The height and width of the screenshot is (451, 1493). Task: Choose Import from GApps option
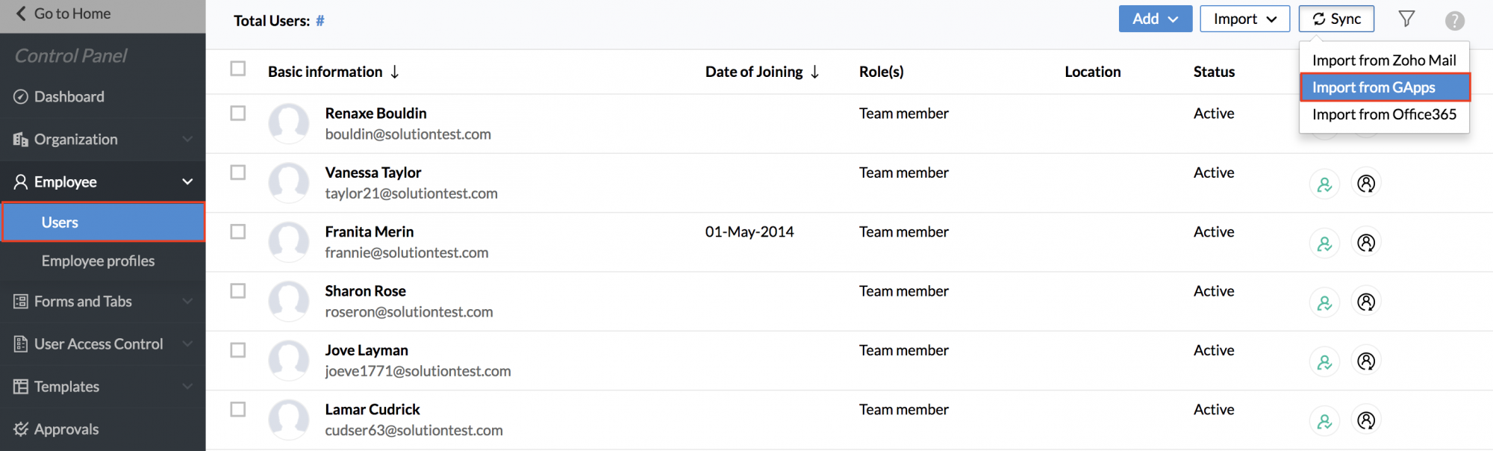[x=1384, y=87]
